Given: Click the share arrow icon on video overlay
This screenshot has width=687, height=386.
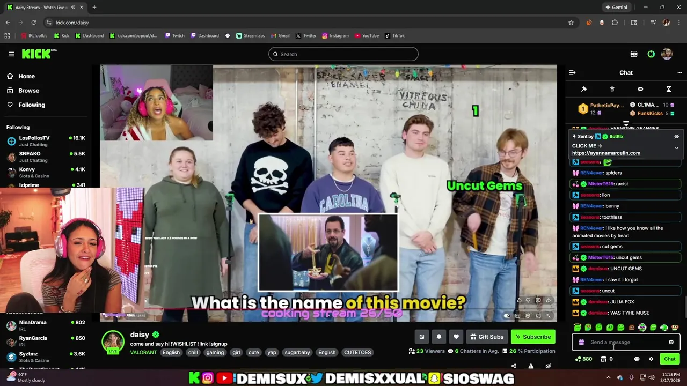Looking at the screenshot, I should pyautogui.click(x=548, y=300).
